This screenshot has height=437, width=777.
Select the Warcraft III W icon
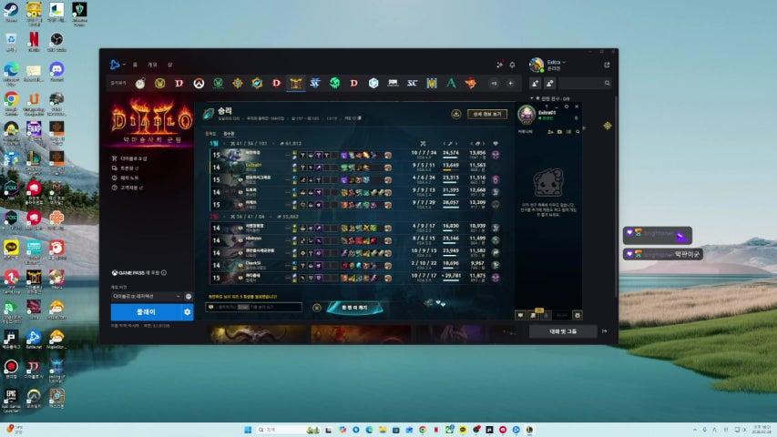432,83
